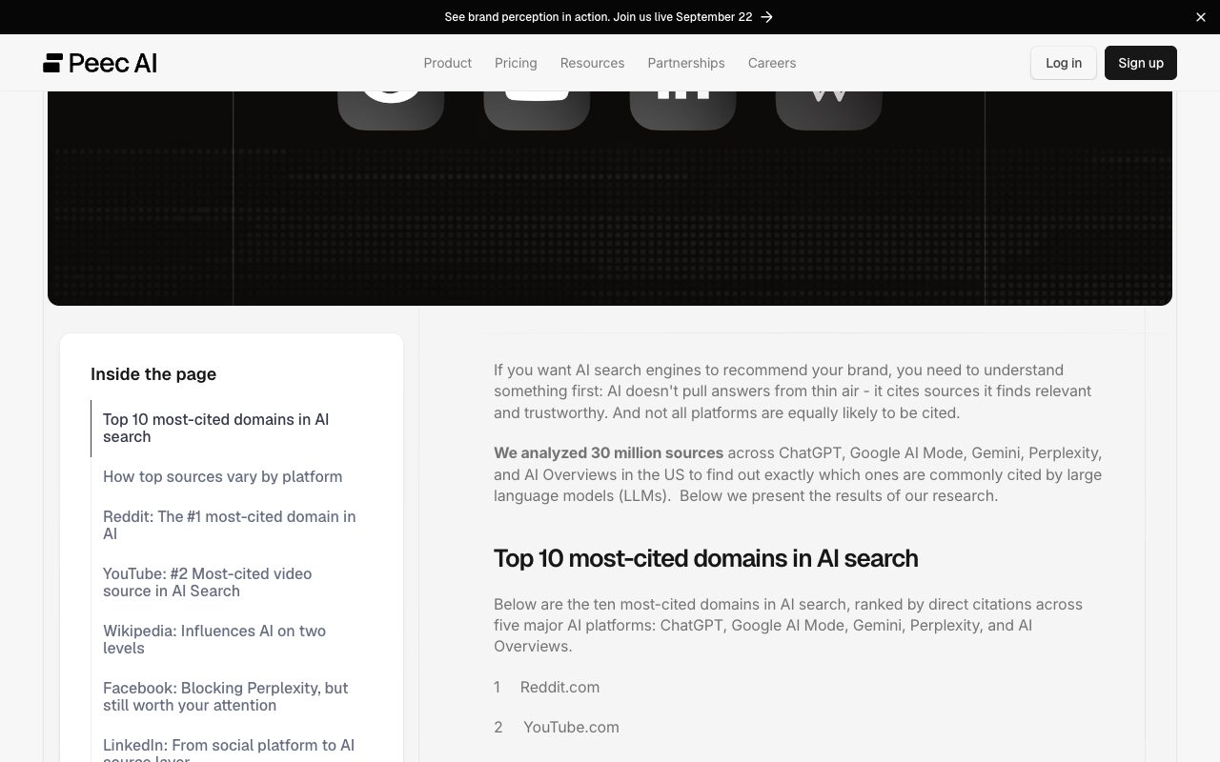Viewport: 1220px width, 762px height.
Task: Click the arrow icon in the banner
Action: (767, 17)
